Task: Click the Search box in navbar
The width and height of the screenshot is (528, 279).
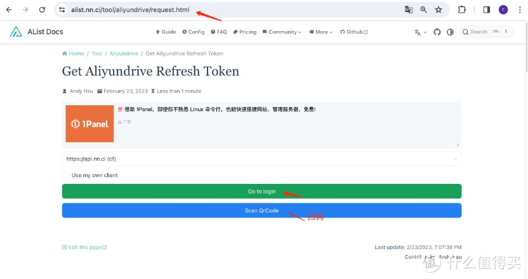Action: click(x=487, y=32)
